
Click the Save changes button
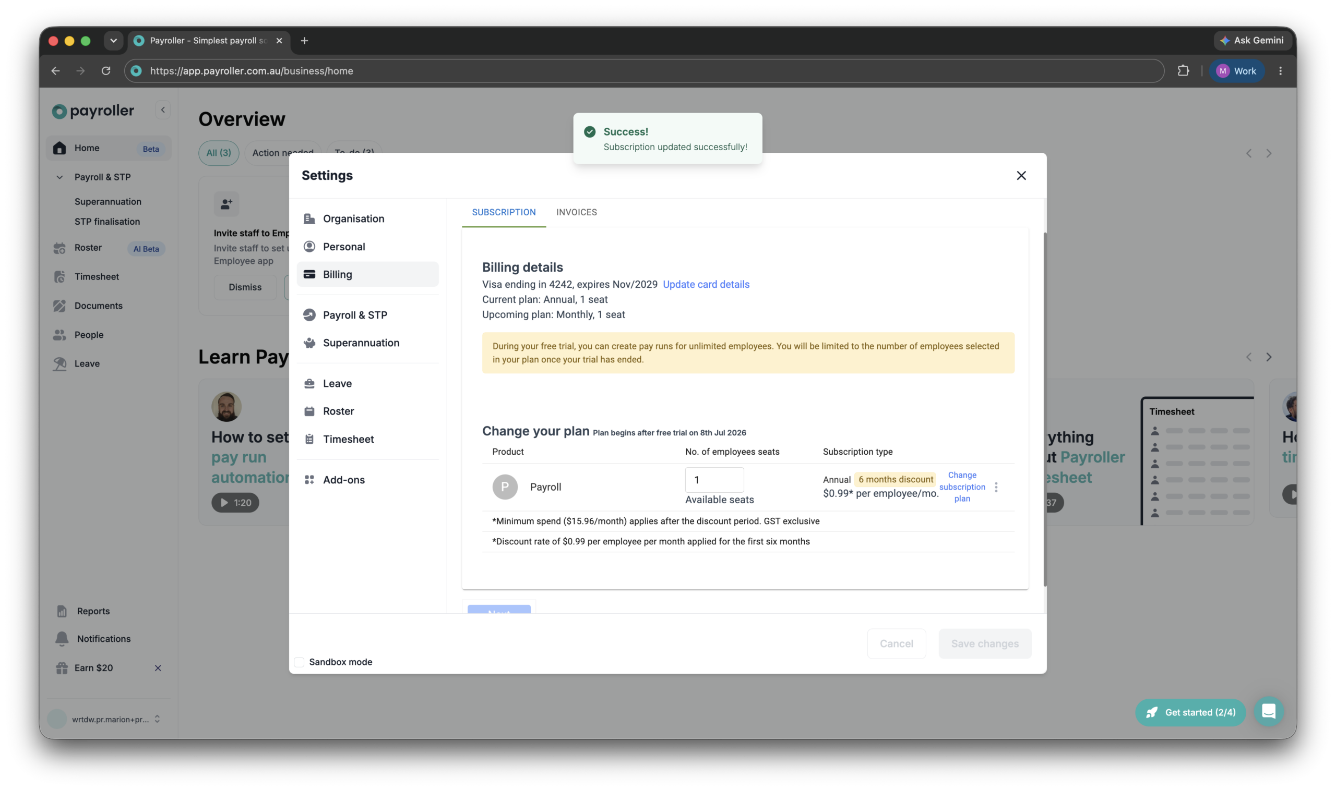(x=985, y=643)
